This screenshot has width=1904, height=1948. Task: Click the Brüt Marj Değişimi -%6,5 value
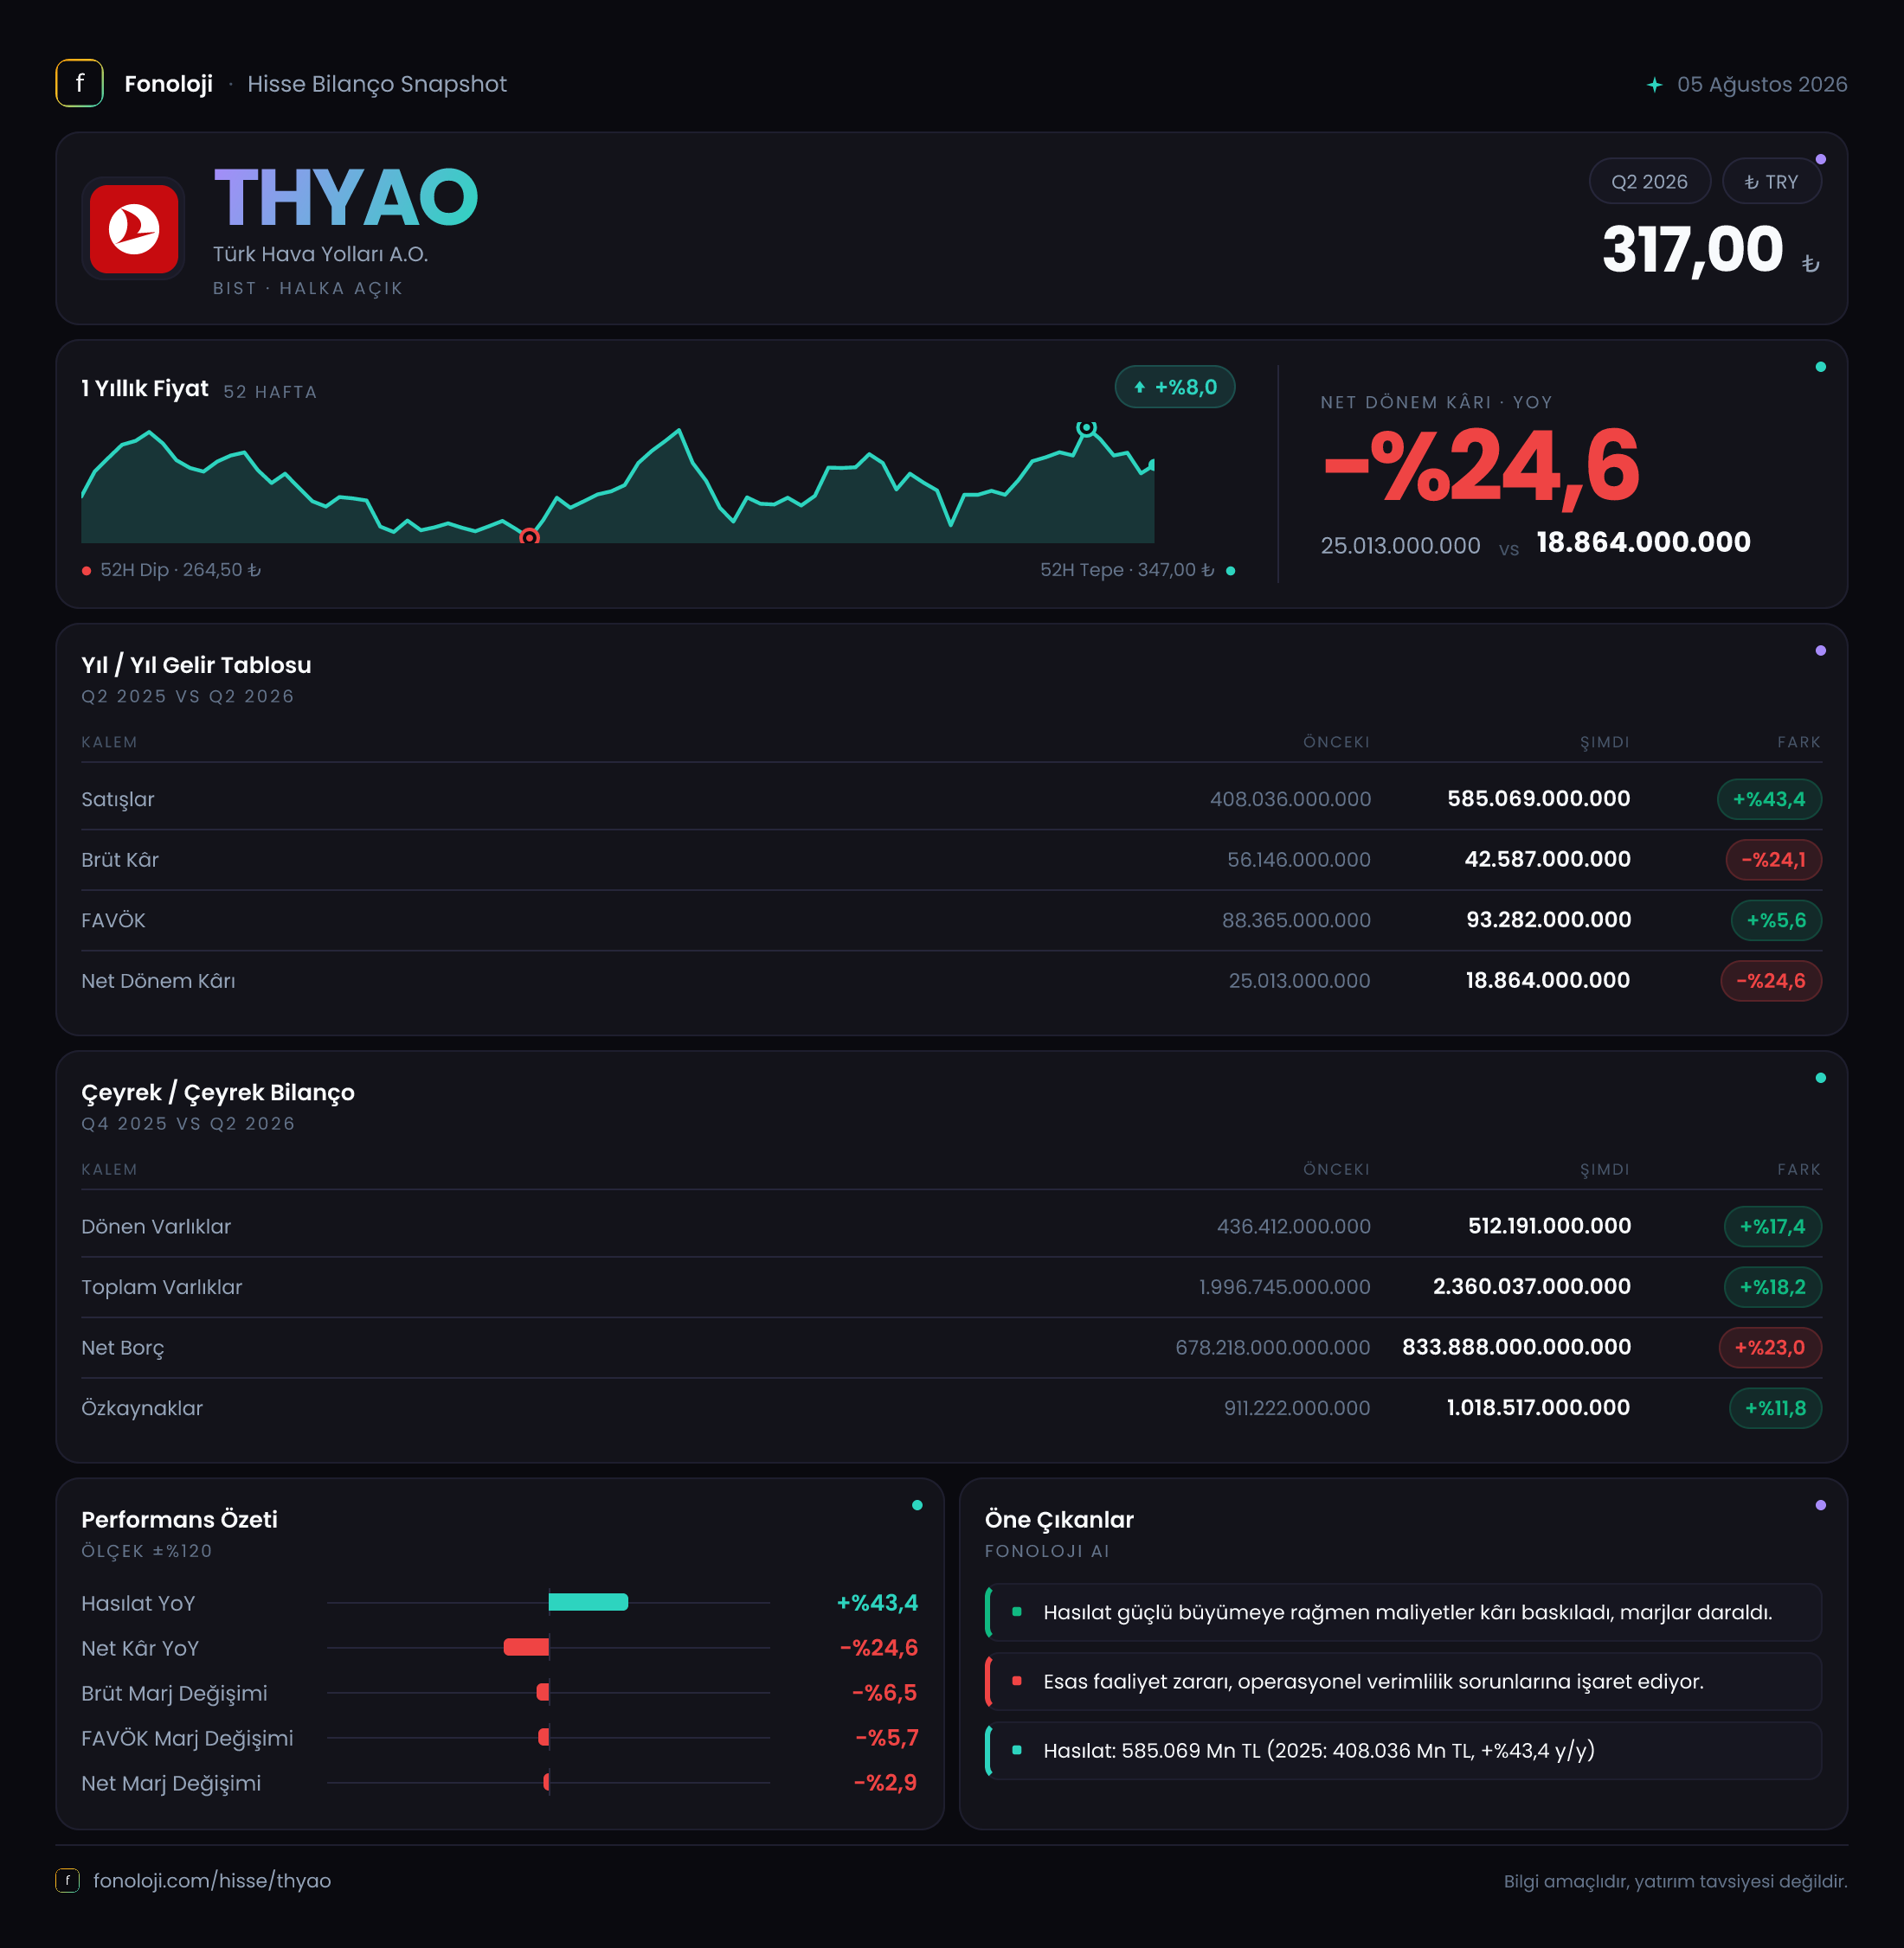coord(884,1692)
